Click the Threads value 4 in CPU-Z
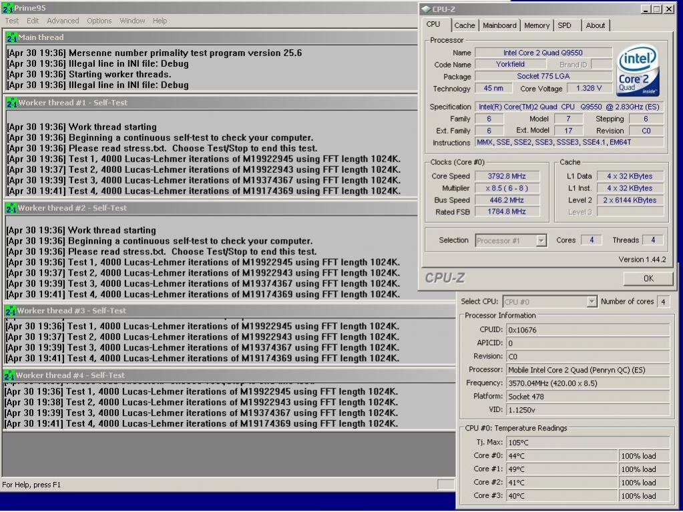The image size is (683, 512). [653, 240]
